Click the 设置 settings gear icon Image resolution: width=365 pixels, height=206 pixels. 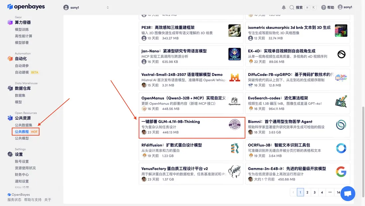pyautogui.click(x=10, y=154)
